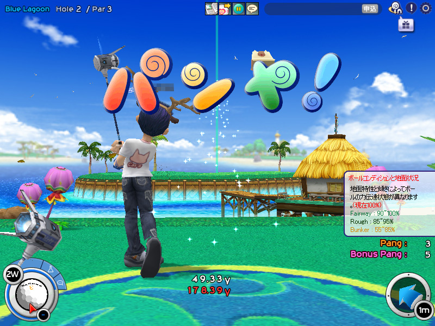Open the swirl character icon
Image resolution: width=435 pixels, height=326 pixels.
pos(396,8)
